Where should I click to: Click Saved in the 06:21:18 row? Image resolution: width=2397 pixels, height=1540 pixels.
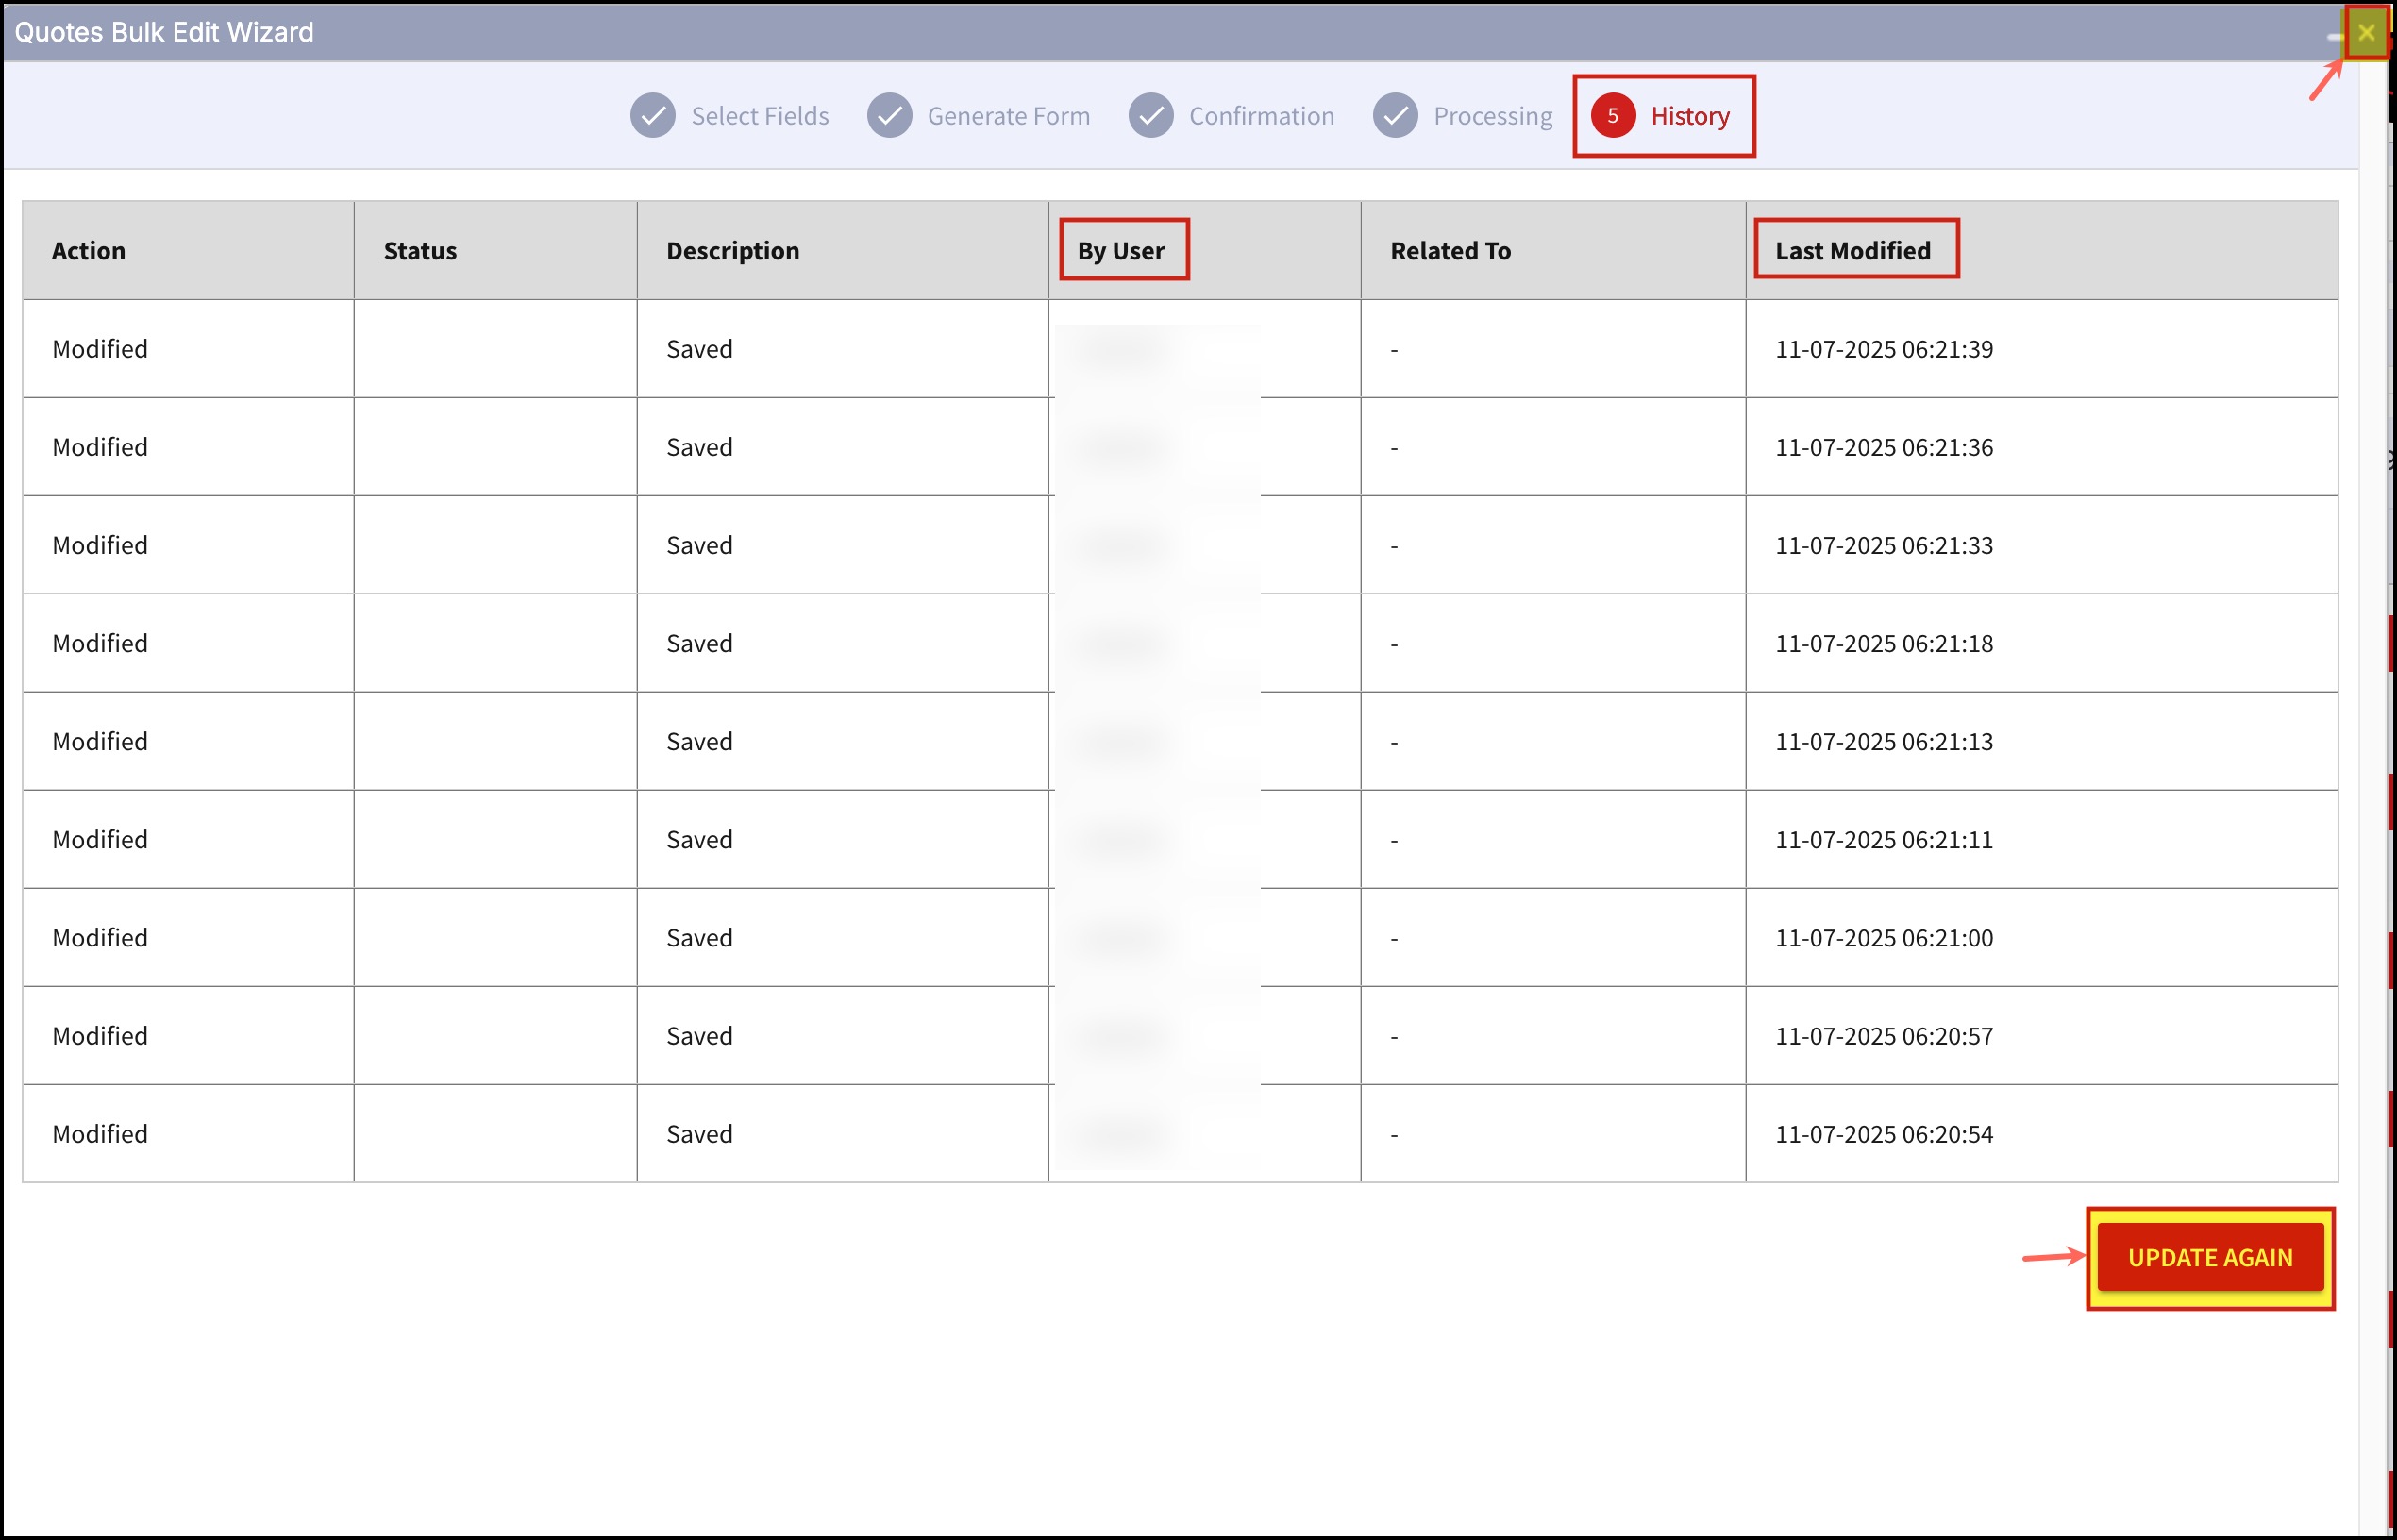(x=700, y=643)
